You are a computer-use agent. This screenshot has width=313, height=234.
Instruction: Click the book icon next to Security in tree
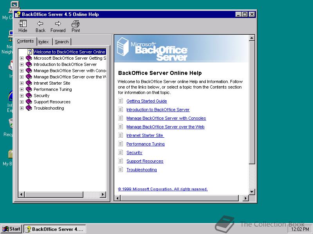point(29,96)
